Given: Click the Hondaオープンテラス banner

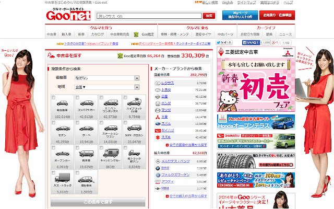Looking at the screenshot, I should (256, 122).
